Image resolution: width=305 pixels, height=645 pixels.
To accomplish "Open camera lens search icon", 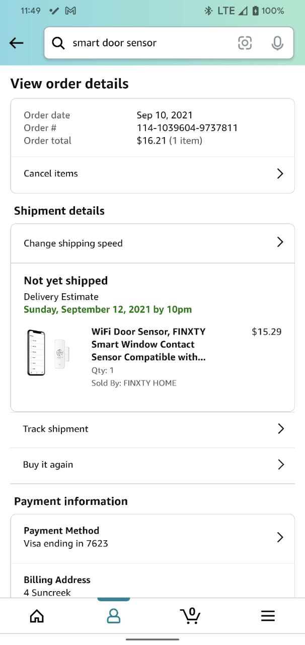I will 245,43.
